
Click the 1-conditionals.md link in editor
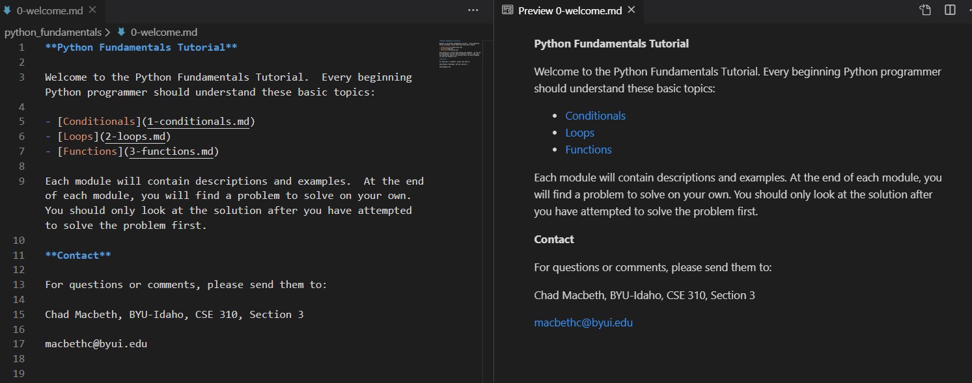pyautogui.click(x=199, y=122)
